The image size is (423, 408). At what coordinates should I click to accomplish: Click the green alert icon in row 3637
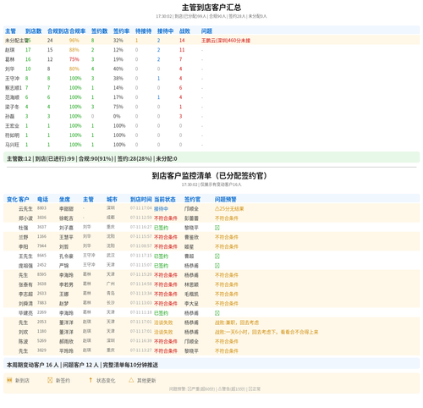pos(217,228)
